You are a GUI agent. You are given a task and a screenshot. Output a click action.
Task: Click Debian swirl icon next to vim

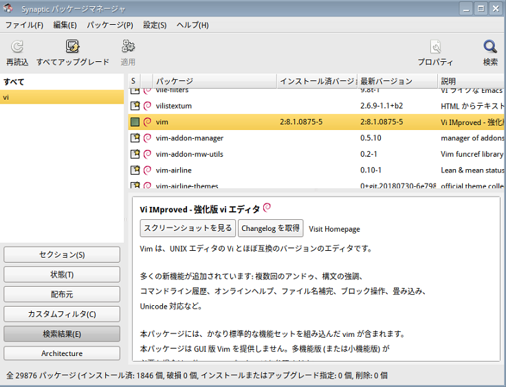pyautogui.click(x=147, y=122)
